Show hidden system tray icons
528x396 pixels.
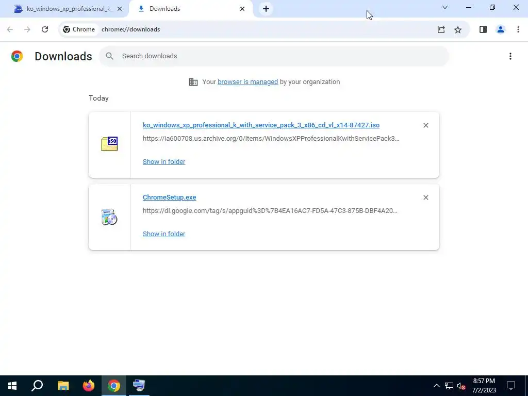click(x=436, y=386)
